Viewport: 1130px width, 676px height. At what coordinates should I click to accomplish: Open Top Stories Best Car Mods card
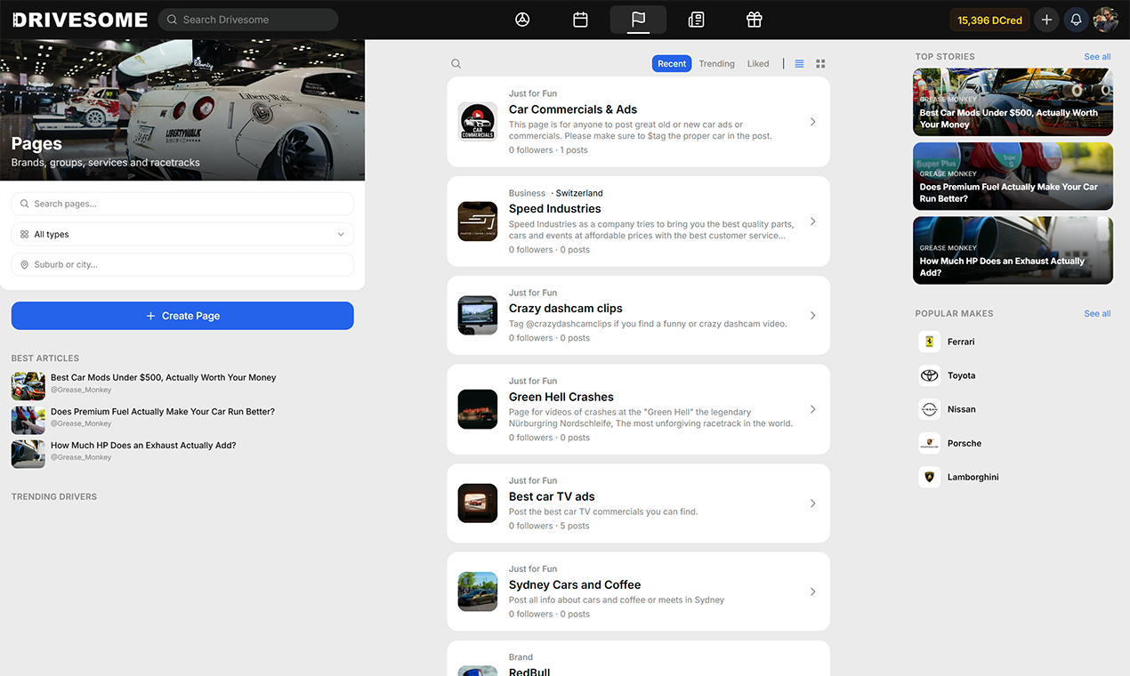coord(1013,102)
